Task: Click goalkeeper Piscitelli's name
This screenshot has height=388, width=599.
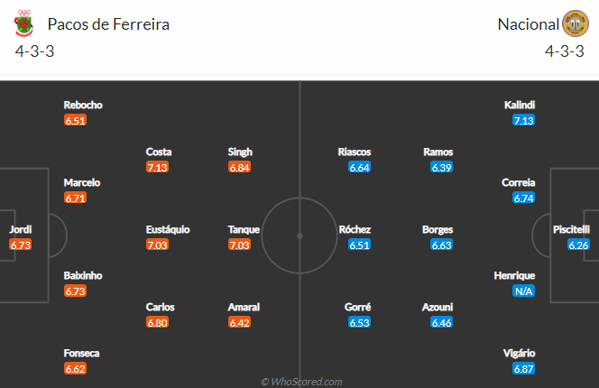Action: [571, 229]
